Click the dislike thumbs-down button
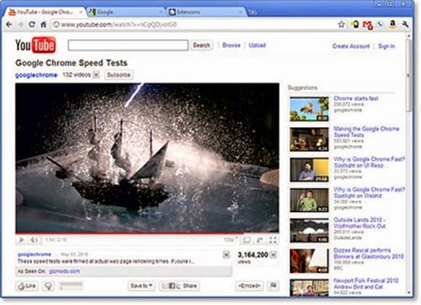This screenshot has height=305, width=421. point(49,285)
